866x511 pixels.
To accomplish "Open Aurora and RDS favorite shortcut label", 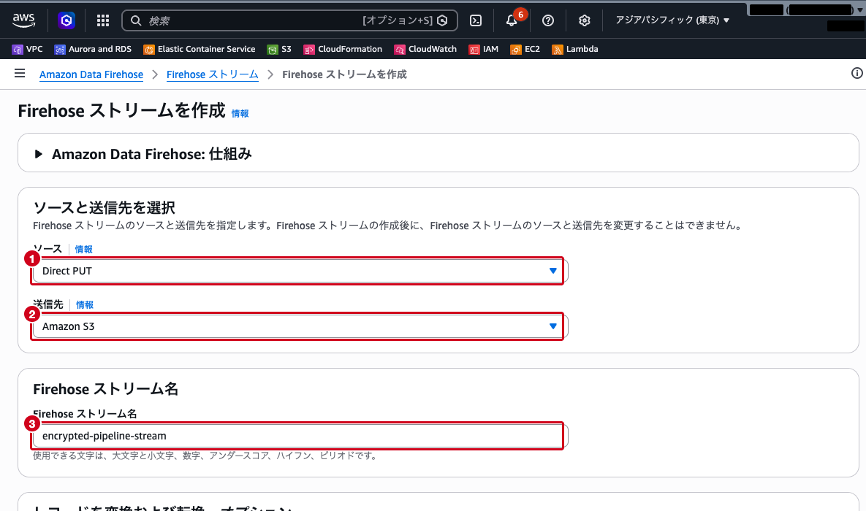I will tap(100, 49).
